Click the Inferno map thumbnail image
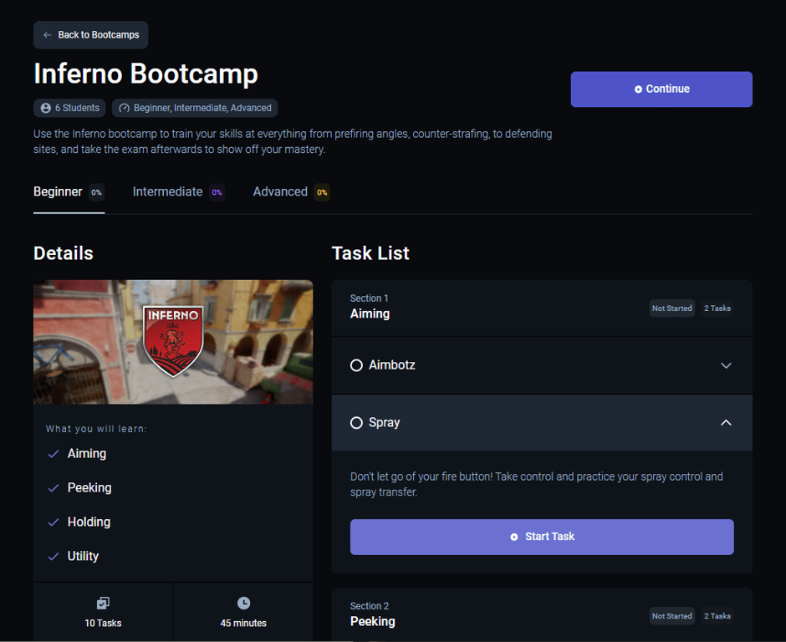786x642 pixels. 173,342
